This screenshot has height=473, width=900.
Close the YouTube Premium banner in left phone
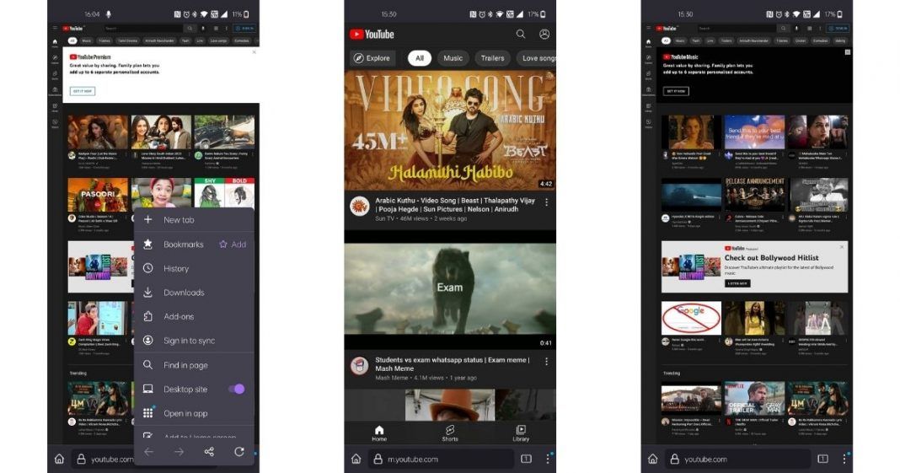click(254, 52)
